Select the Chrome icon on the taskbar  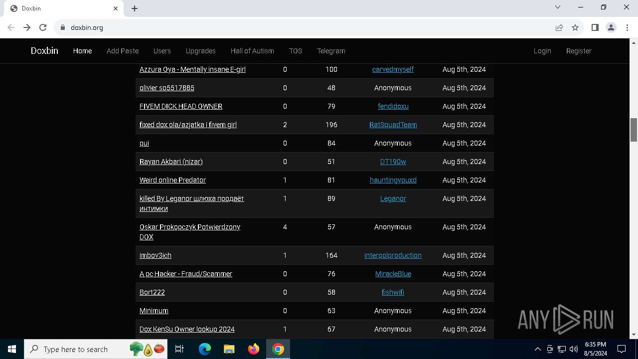point(278,349)
